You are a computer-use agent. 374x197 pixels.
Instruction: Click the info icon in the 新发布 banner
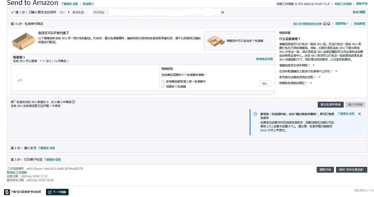[255, 114]
